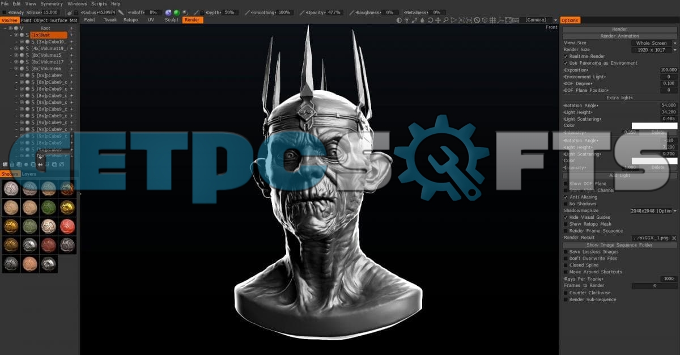Open the Layers tab beside Shaders
Image resolution: width=680 pixels, height=355 pixels.
tap(29, 174)
